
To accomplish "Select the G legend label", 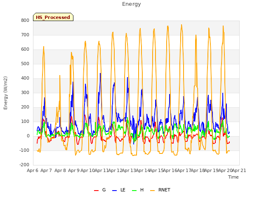I will tap(104, 190).
